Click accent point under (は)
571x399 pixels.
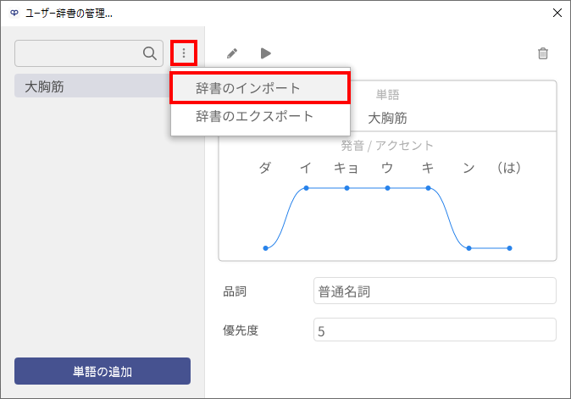pyautogui.click(x=509, y=248)
